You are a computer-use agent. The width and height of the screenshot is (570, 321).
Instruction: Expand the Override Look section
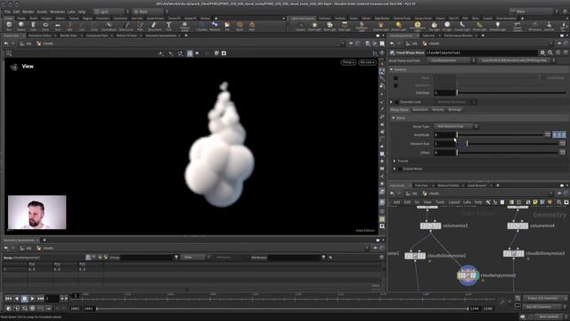[x=392, y=102]
